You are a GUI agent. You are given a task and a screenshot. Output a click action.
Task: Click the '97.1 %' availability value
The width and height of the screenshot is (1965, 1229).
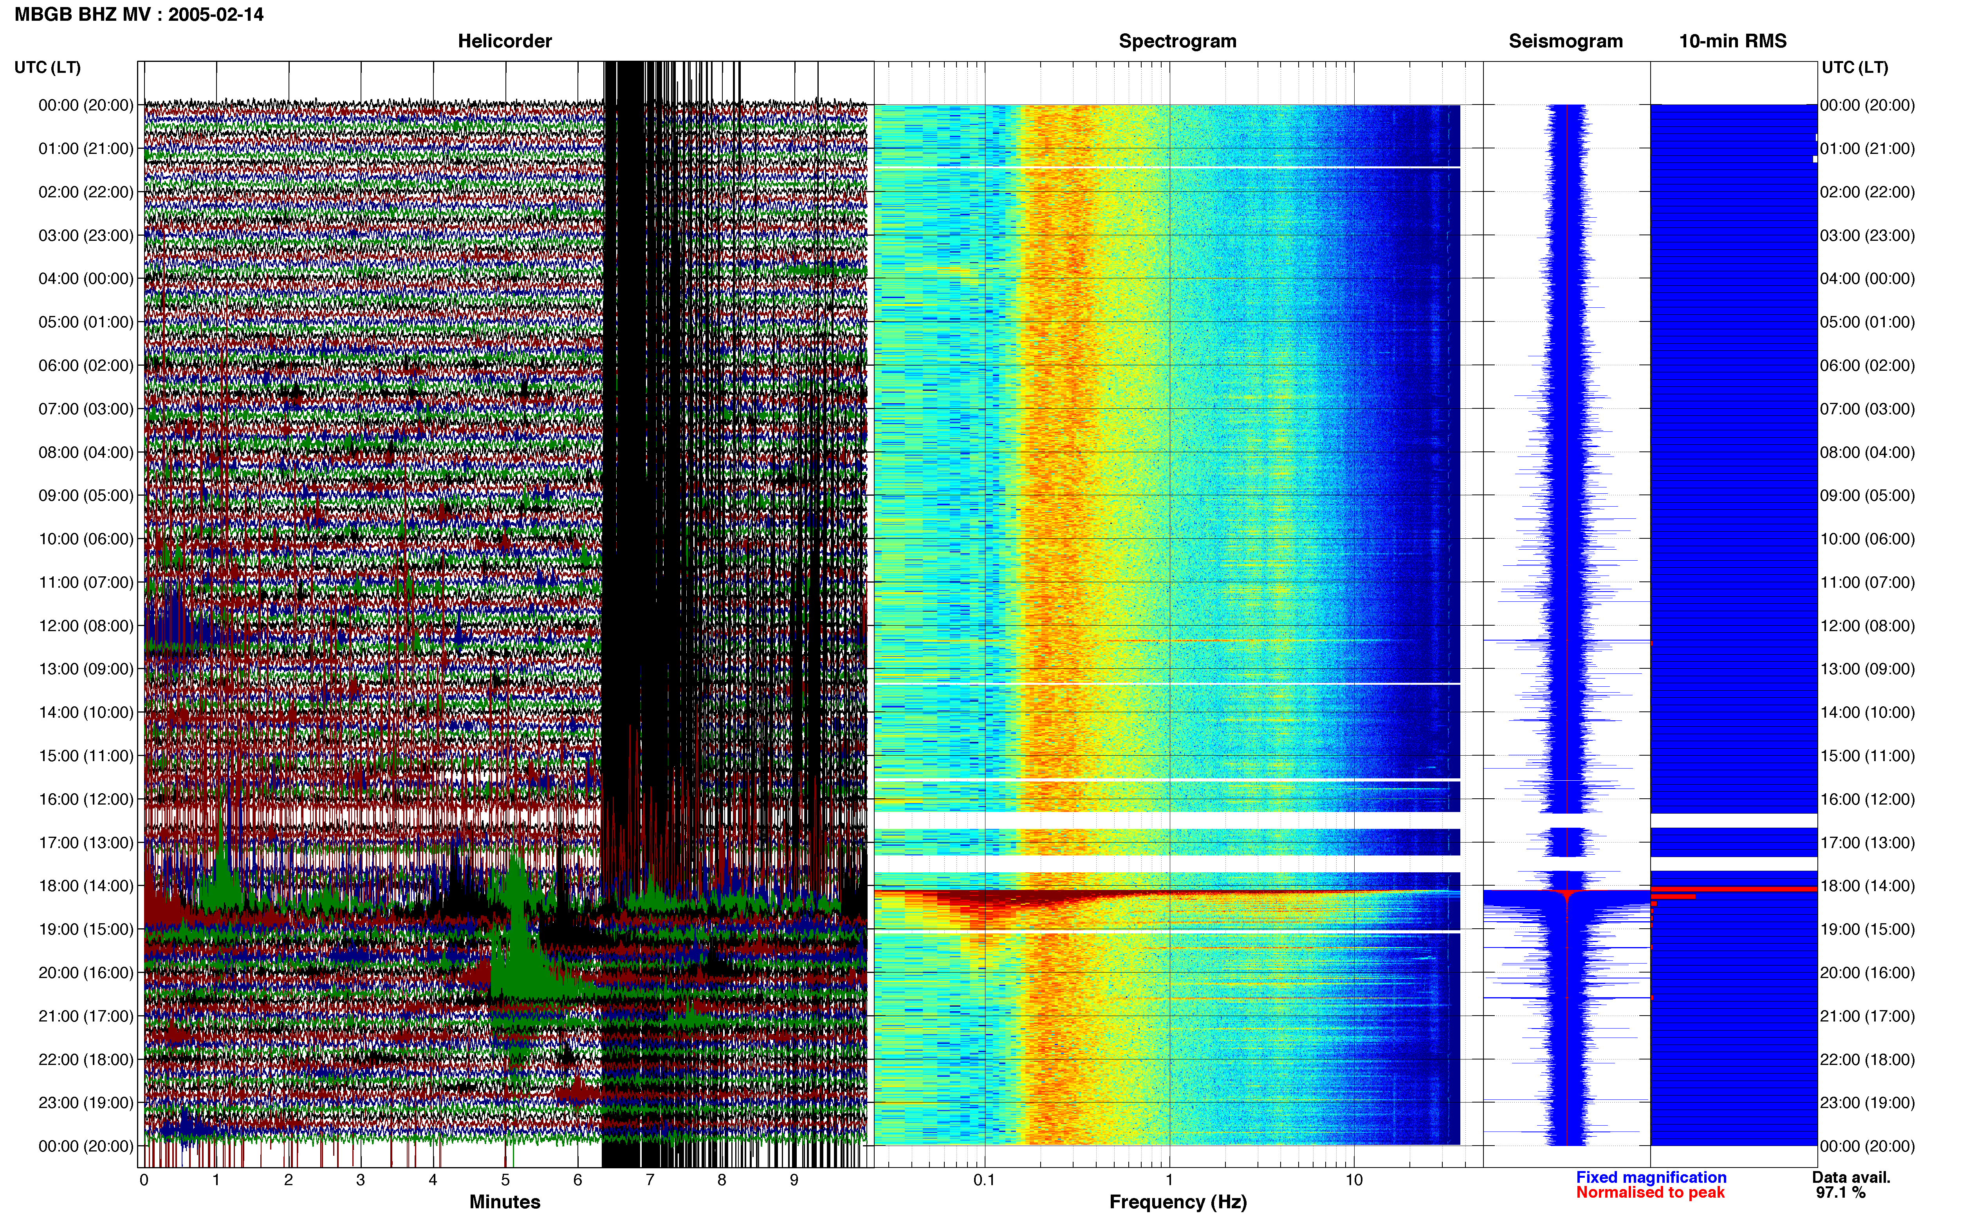click(1840, 1193)
